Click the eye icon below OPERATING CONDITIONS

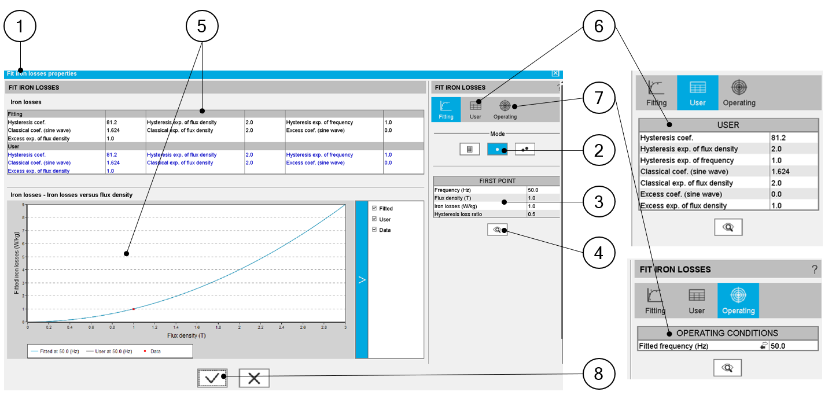(728, 368)
